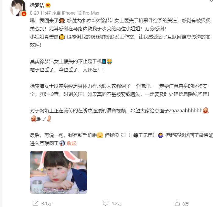Click the iPhone 12 Pro Max source link
Image resolution: width=213 pixels, height=207 pixels.
click(x=80, y=13)
